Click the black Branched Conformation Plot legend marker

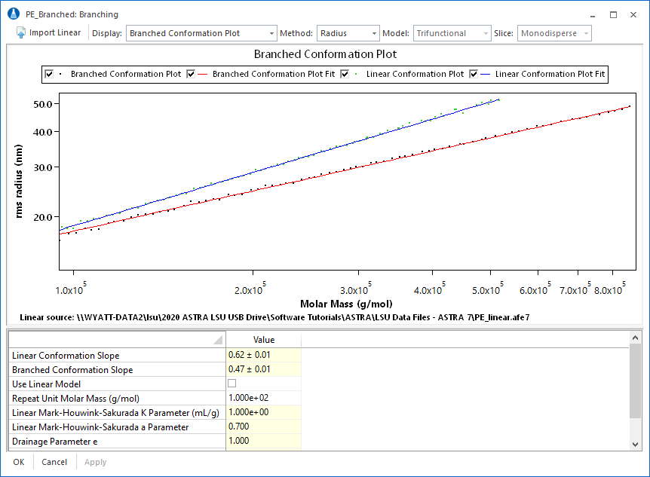pos(61,74)
